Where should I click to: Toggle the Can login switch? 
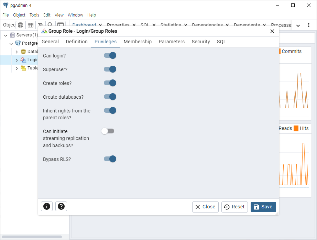pyautogui.click(x=110, y=55)
